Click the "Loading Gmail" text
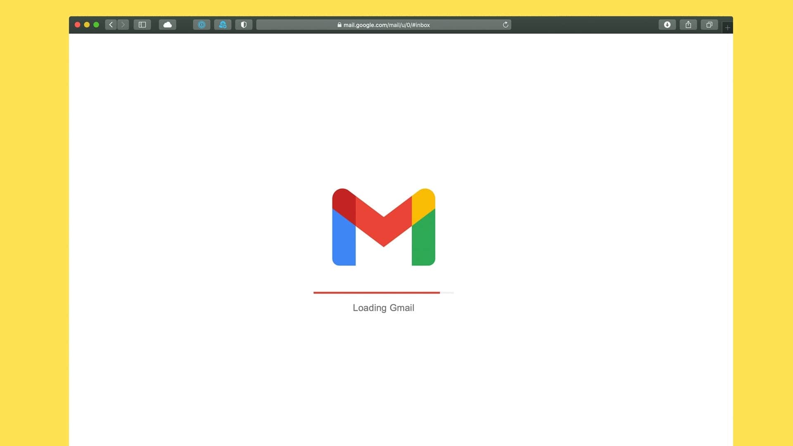This screenshot has width=793, height=446. pyautogui.click(x=383, y=308)
